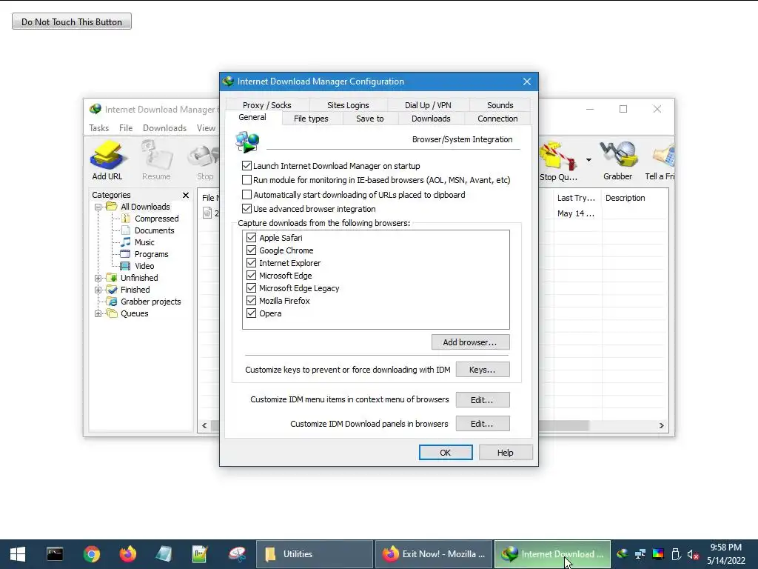Open Firefox from the taskbar
The width and height of the screenshot is (758, 569).
[128, 554]
